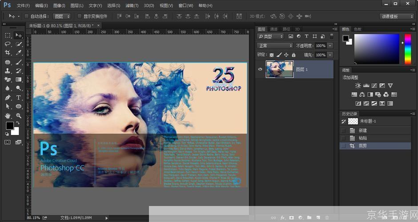Select the Crop tool in the toolbox
Screen dimensions: 418x222
pyautogui.click(x=8, y=53)
